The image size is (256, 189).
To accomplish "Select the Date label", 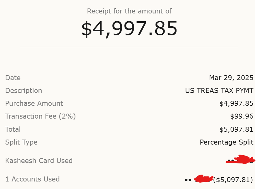I will pyautogui.click(x=13, y=78).
